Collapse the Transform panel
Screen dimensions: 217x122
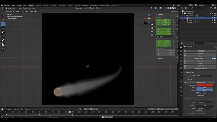(160, 14)
